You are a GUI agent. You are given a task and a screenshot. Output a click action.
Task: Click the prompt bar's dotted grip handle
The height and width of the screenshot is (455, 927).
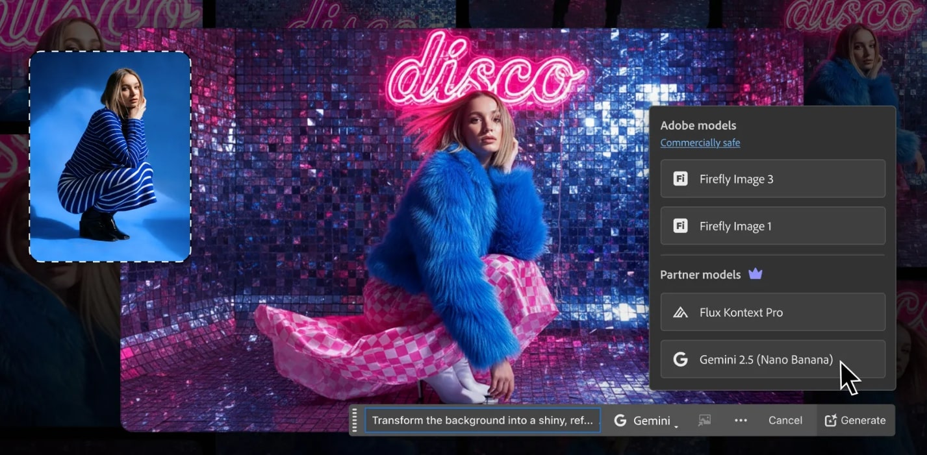[355, 421]
